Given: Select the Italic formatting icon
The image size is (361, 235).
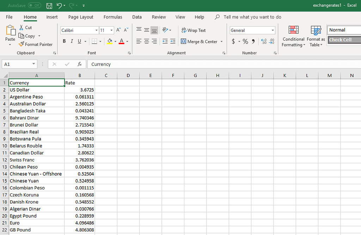Looking at the screenshot, I should tap(72, 41).
